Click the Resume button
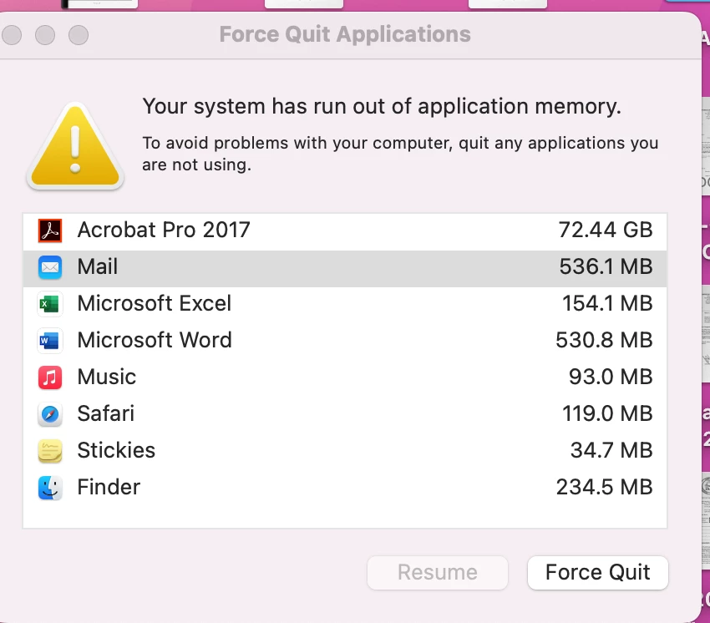The image size is (710, 623). pos(438,573)
